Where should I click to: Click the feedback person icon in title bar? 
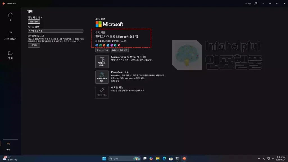pos(256,3)
